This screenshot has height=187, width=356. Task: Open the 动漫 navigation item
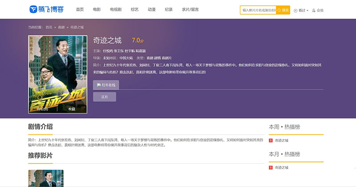click(x=152, y=9)
